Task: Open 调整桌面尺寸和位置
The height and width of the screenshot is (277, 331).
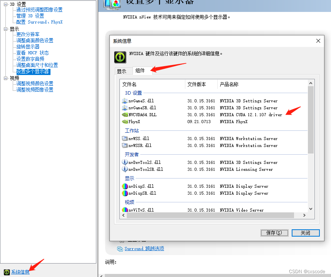Action: click(x=37, y=65)
